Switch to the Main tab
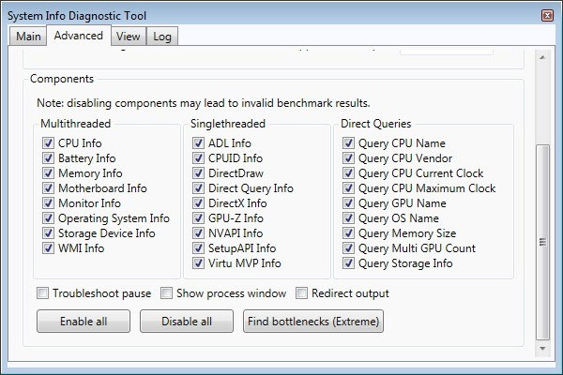563x375 pixels. click(28, 37)
